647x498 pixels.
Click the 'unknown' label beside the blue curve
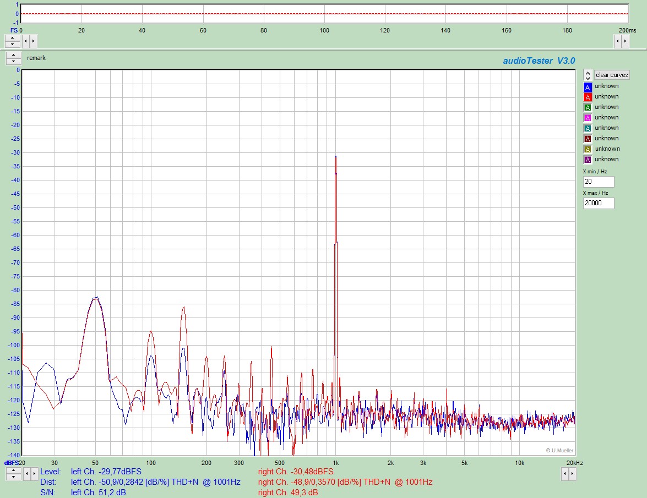point(607,86)
